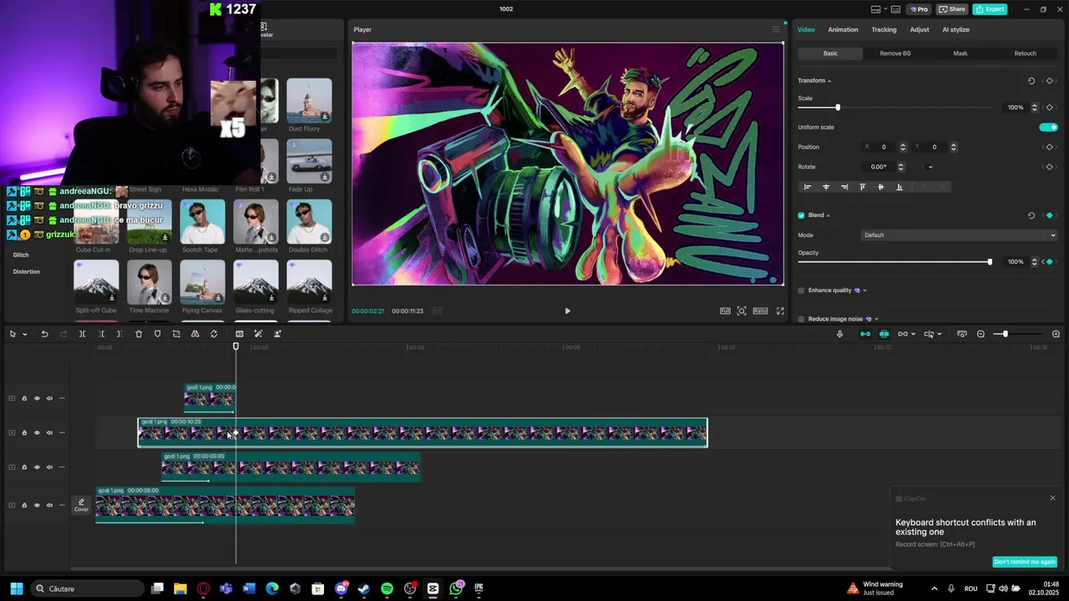Click the Export button
The height and width of the screenshot is (601, 1069).
[990, 9]
